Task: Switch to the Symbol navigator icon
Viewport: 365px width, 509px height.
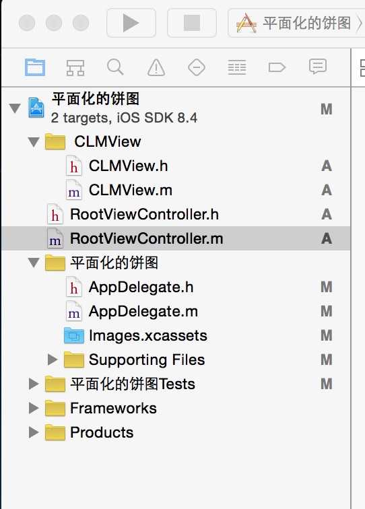Action: pos(75,67)
